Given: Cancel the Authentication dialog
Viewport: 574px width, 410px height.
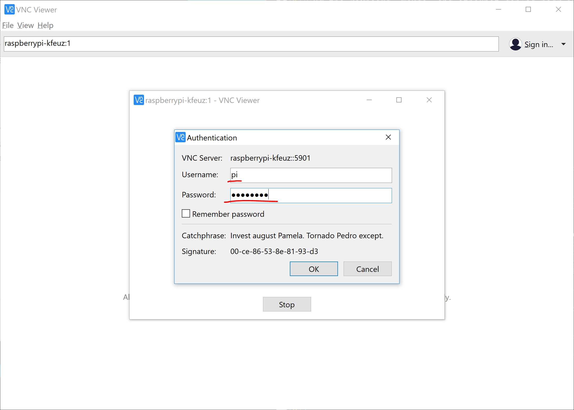Looking at the screenshot, I should pyautogui.click(x=367, y=269).
